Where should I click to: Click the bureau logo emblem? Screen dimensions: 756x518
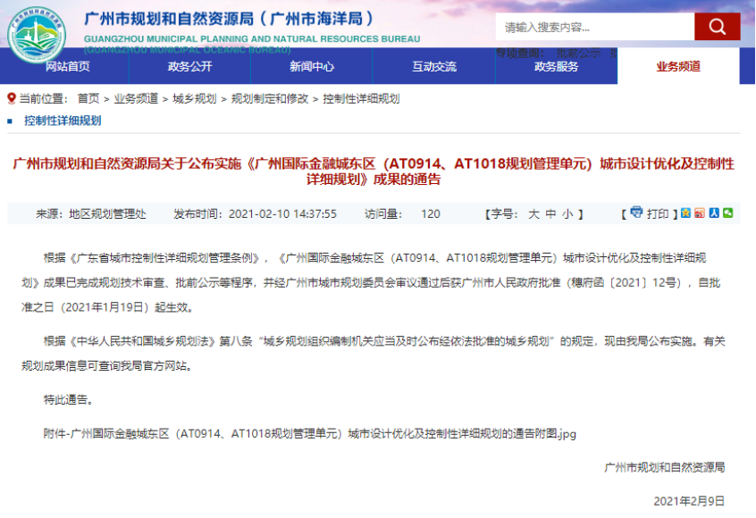click(37, 35)
